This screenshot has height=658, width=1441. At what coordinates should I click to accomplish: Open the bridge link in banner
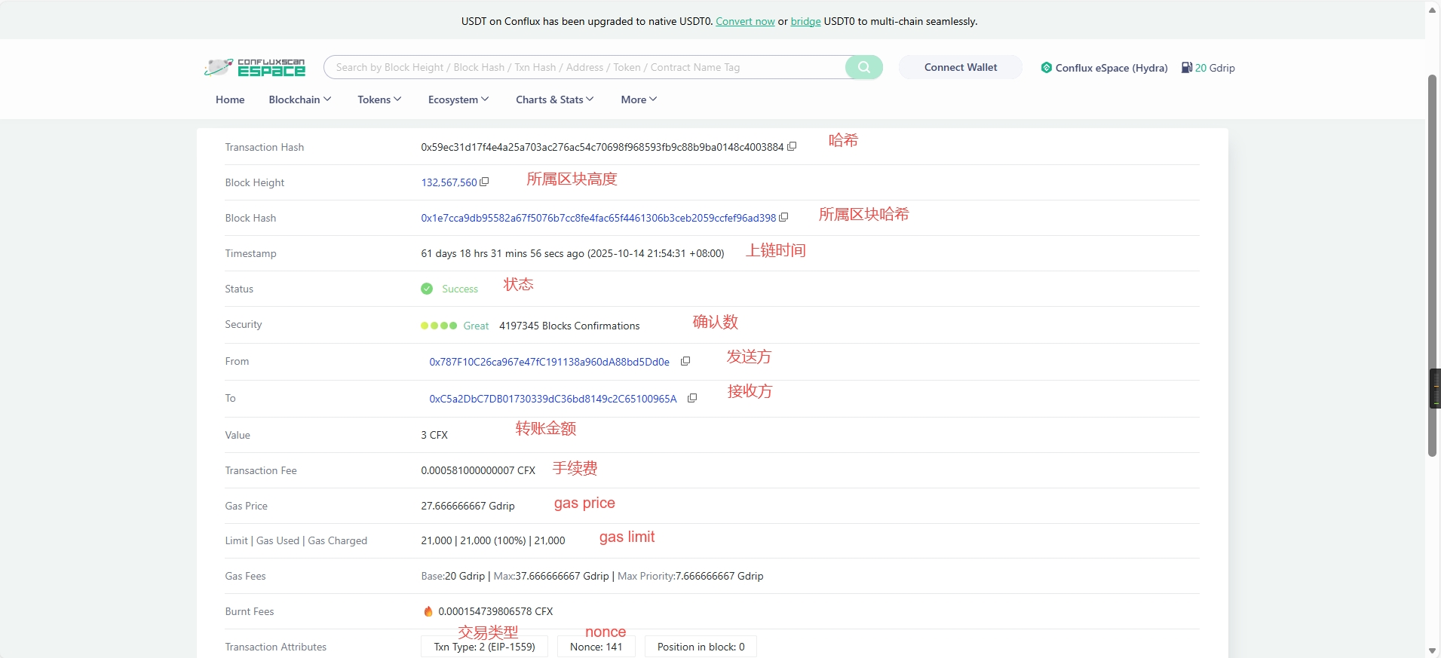(805, 21)
